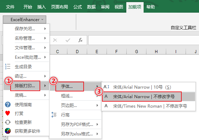
Task: Select 打赏 menu entry
Action: [x=26, y=113]
